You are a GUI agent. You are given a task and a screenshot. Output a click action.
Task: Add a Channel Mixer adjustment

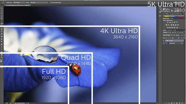tap(176, 25)
